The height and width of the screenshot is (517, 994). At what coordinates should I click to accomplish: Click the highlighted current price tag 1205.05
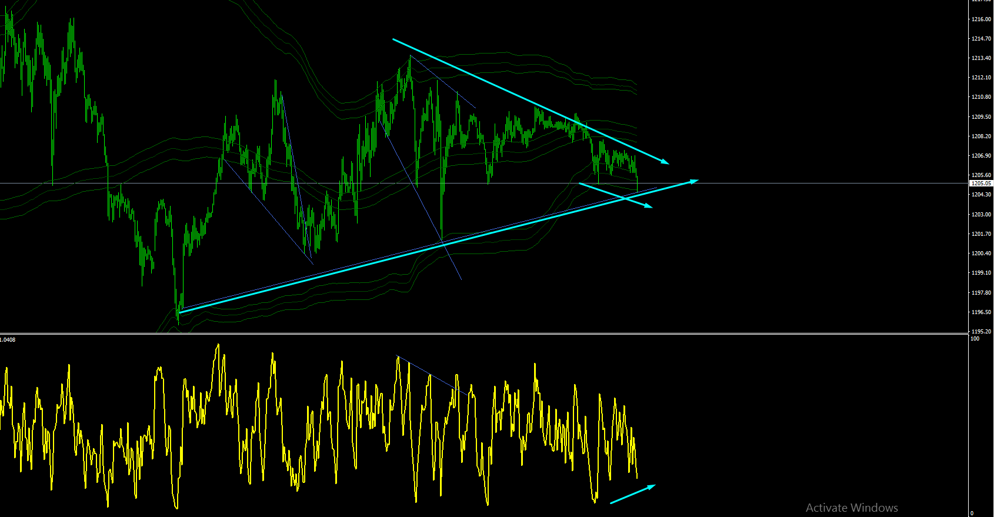coord(981,184)
